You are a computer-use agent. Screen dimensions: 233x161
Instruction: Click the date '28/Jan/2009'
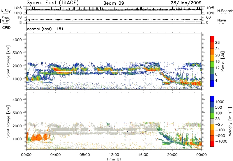tap(186, 3)
